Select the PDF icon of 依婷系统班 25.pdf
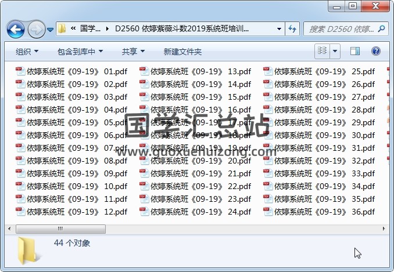This screenshot has height=272, width=394. pyautogui.click(x=268, y=71)
